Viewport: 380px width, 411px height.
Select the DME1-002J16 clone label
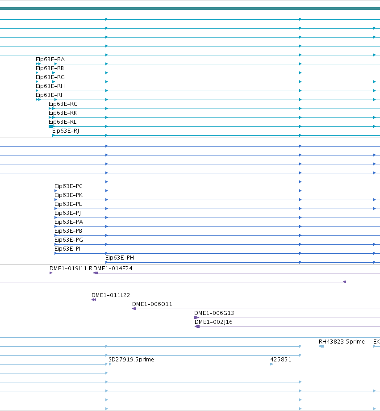pos(213,322)
